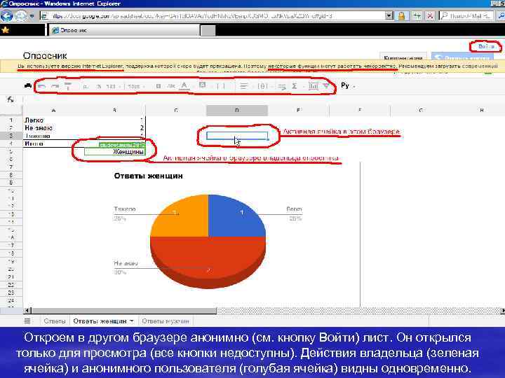The width and height of the screenshot is (505, 378).
Task: Click the print icon in the spreadsheet toolbar
Action: 28,86
